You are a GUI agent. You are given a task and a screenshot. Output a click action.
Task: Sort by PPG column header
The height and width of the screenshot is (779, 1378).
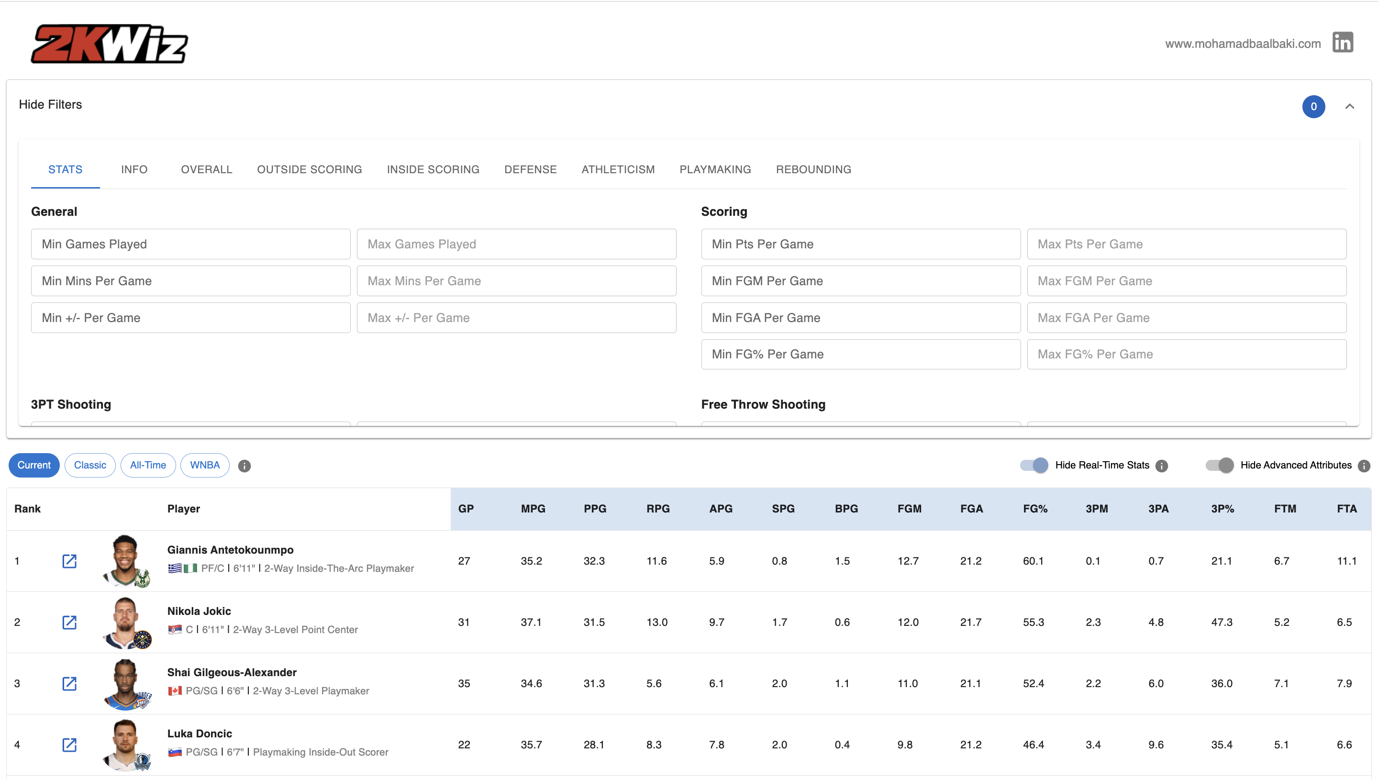tap(595, 509)
